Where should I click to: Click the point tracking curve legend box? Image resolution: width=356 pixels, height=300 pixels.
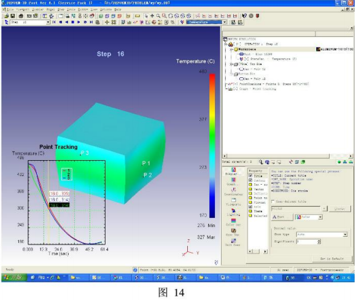click(67, 174)
